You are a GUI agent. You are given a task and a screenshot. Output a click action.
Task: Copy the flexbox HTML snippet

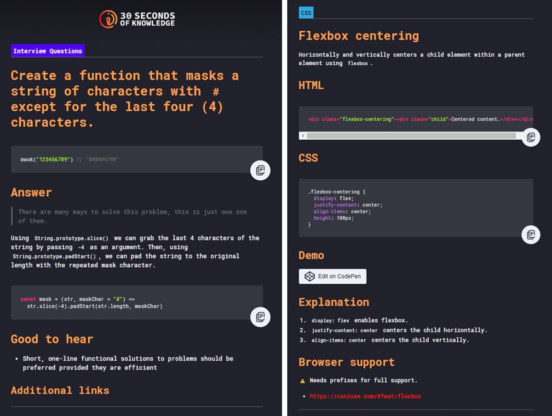point(531,137)
